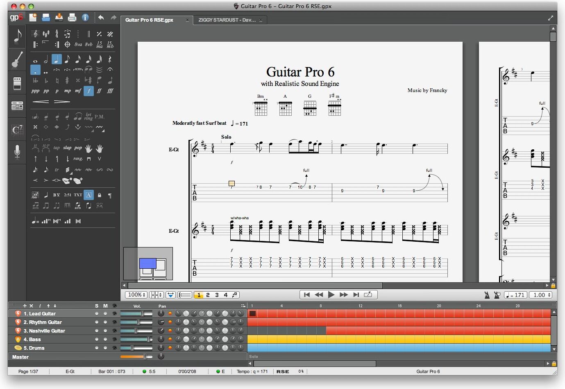The image size is (565, 389).
Task: Select the 4/4 time signature tool
Action: [x=57, y=34]
